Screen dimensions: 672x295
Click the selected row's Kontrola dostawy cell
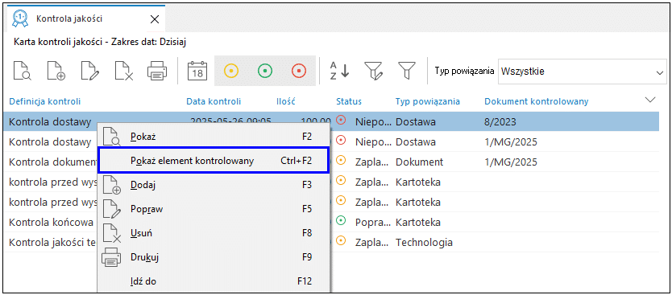pos(50,122)
